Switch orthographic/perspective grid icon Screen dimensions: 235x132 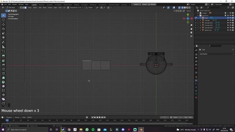(x=191, y=36)
